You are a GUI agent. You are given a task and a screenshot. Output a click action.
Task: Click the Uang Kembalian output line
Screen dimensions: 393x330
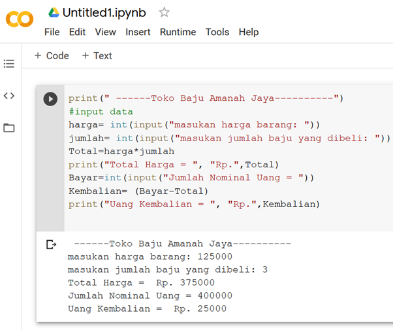click(x=147, y=309)
